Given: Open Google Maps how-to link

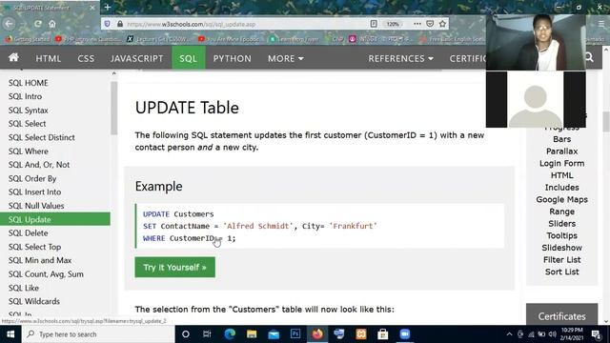Looking at the screenshot, I should point(561,199).
